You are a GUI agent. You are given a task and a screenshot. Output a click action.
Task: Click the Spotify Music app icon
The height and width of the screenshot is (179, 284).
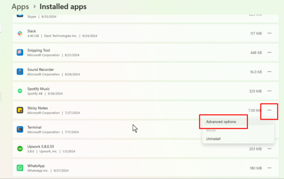20,91
